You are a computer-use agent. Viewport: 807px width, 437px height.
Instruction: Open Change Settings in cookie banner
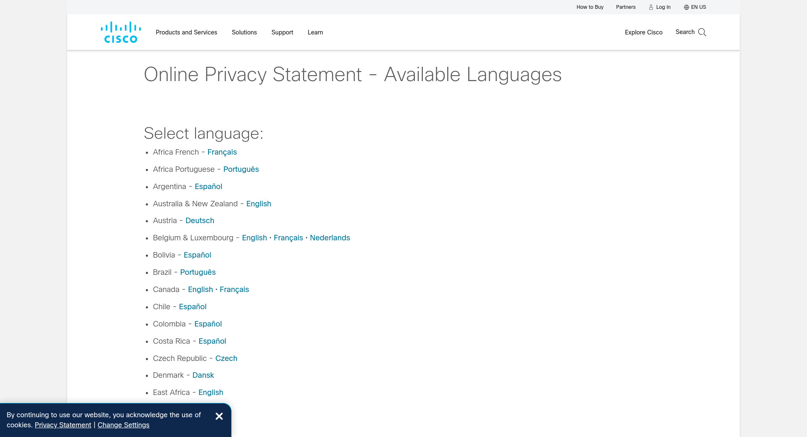pos(123,425)
